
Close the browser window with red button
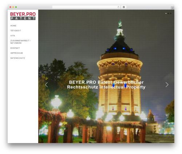click(x=11, y=7)
